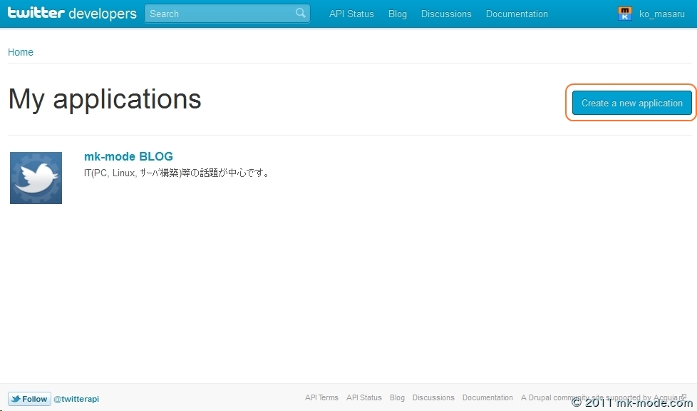Click the Twitter developers logo
The width and height of the screenshot is (697, 411).
click(72, 14)
